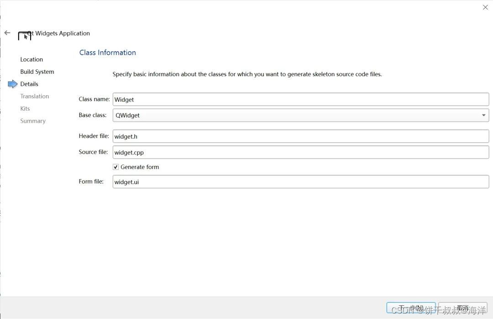Click the Source file input field
Screen dimensions: 493x319
(300, 152)
